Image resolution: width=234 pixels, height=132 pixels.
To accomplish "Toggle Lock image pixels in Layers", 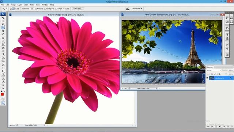I will (215, 74).
